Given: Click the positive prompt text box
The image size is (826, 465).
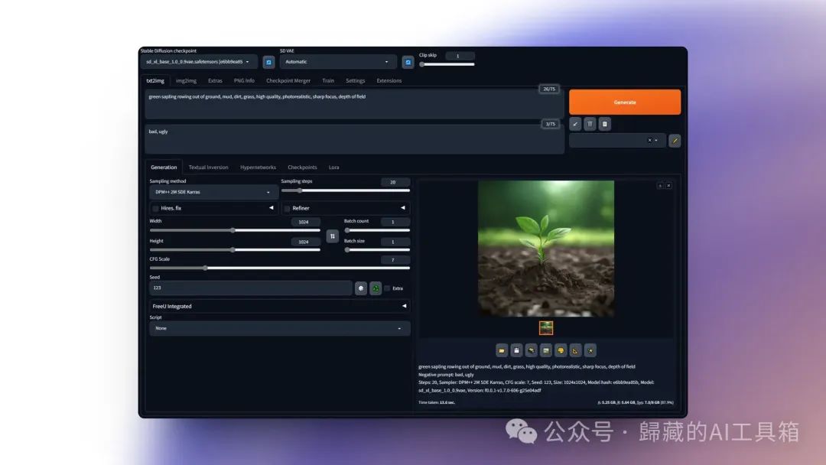Looking at the screenshot, I should click(x=355, y=104).
